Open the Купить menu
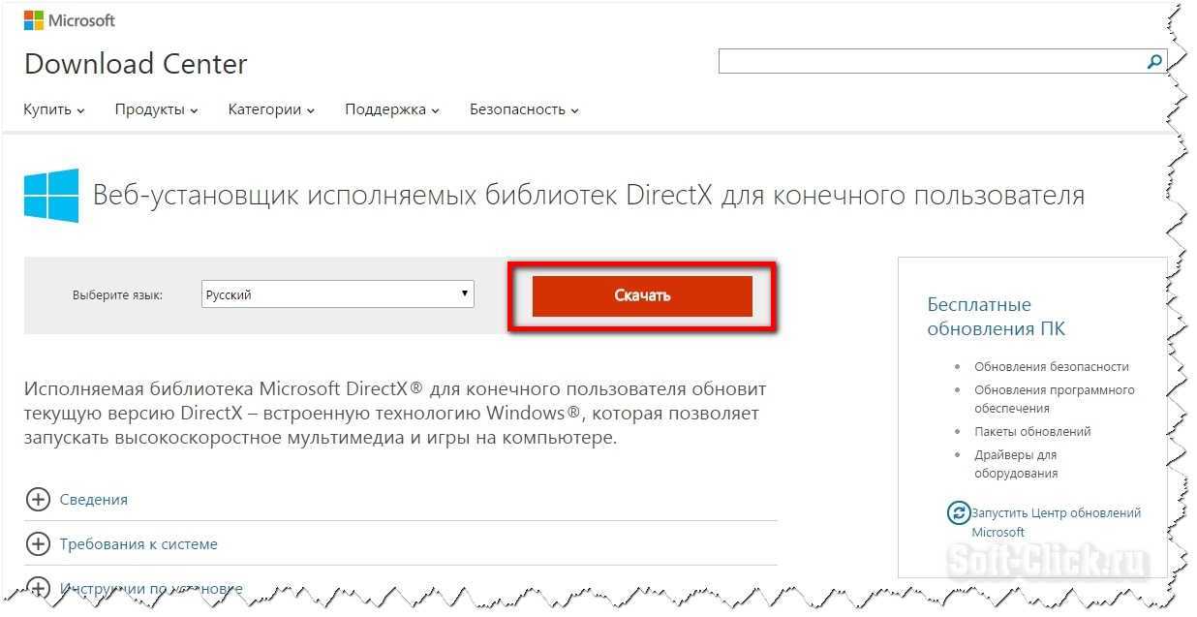1197x617 pixels. click(x=54, y=109)
